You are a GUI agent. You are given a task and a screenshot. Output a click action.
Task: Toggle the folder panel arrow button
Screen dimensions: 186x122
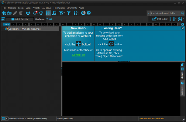pos(3,19)
